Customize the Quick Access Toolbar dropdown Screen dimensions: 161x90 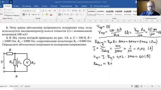pos(15,2)
